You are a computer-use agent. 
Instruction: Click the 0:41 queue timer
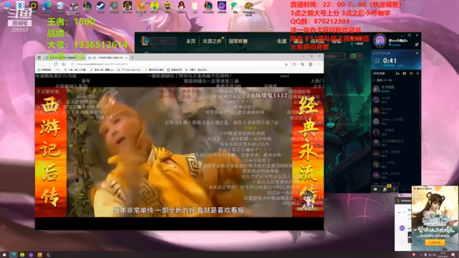pyautogui.click(x=389, y=61)
